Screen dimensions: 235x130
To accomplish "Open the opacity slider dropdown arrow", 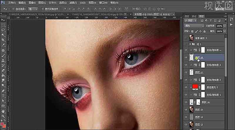I will [x=225, y=26].
